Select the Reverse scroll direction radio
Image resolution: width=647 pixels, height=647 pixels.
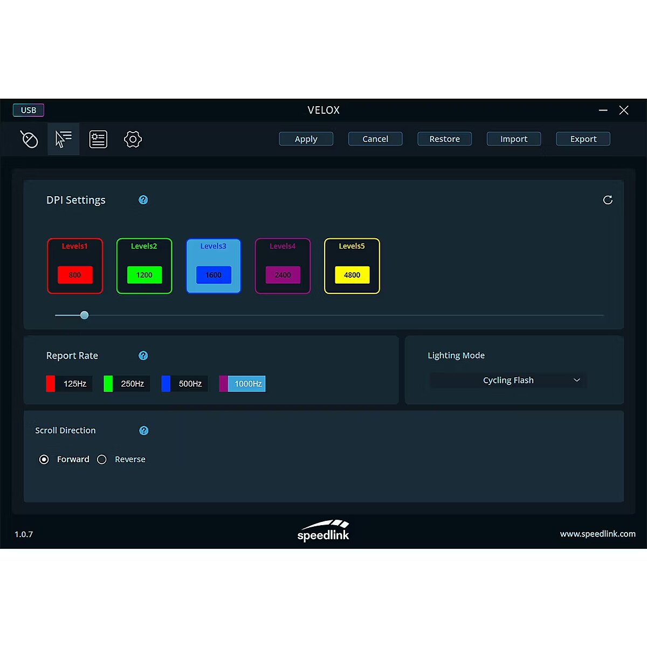pos(102,459)
